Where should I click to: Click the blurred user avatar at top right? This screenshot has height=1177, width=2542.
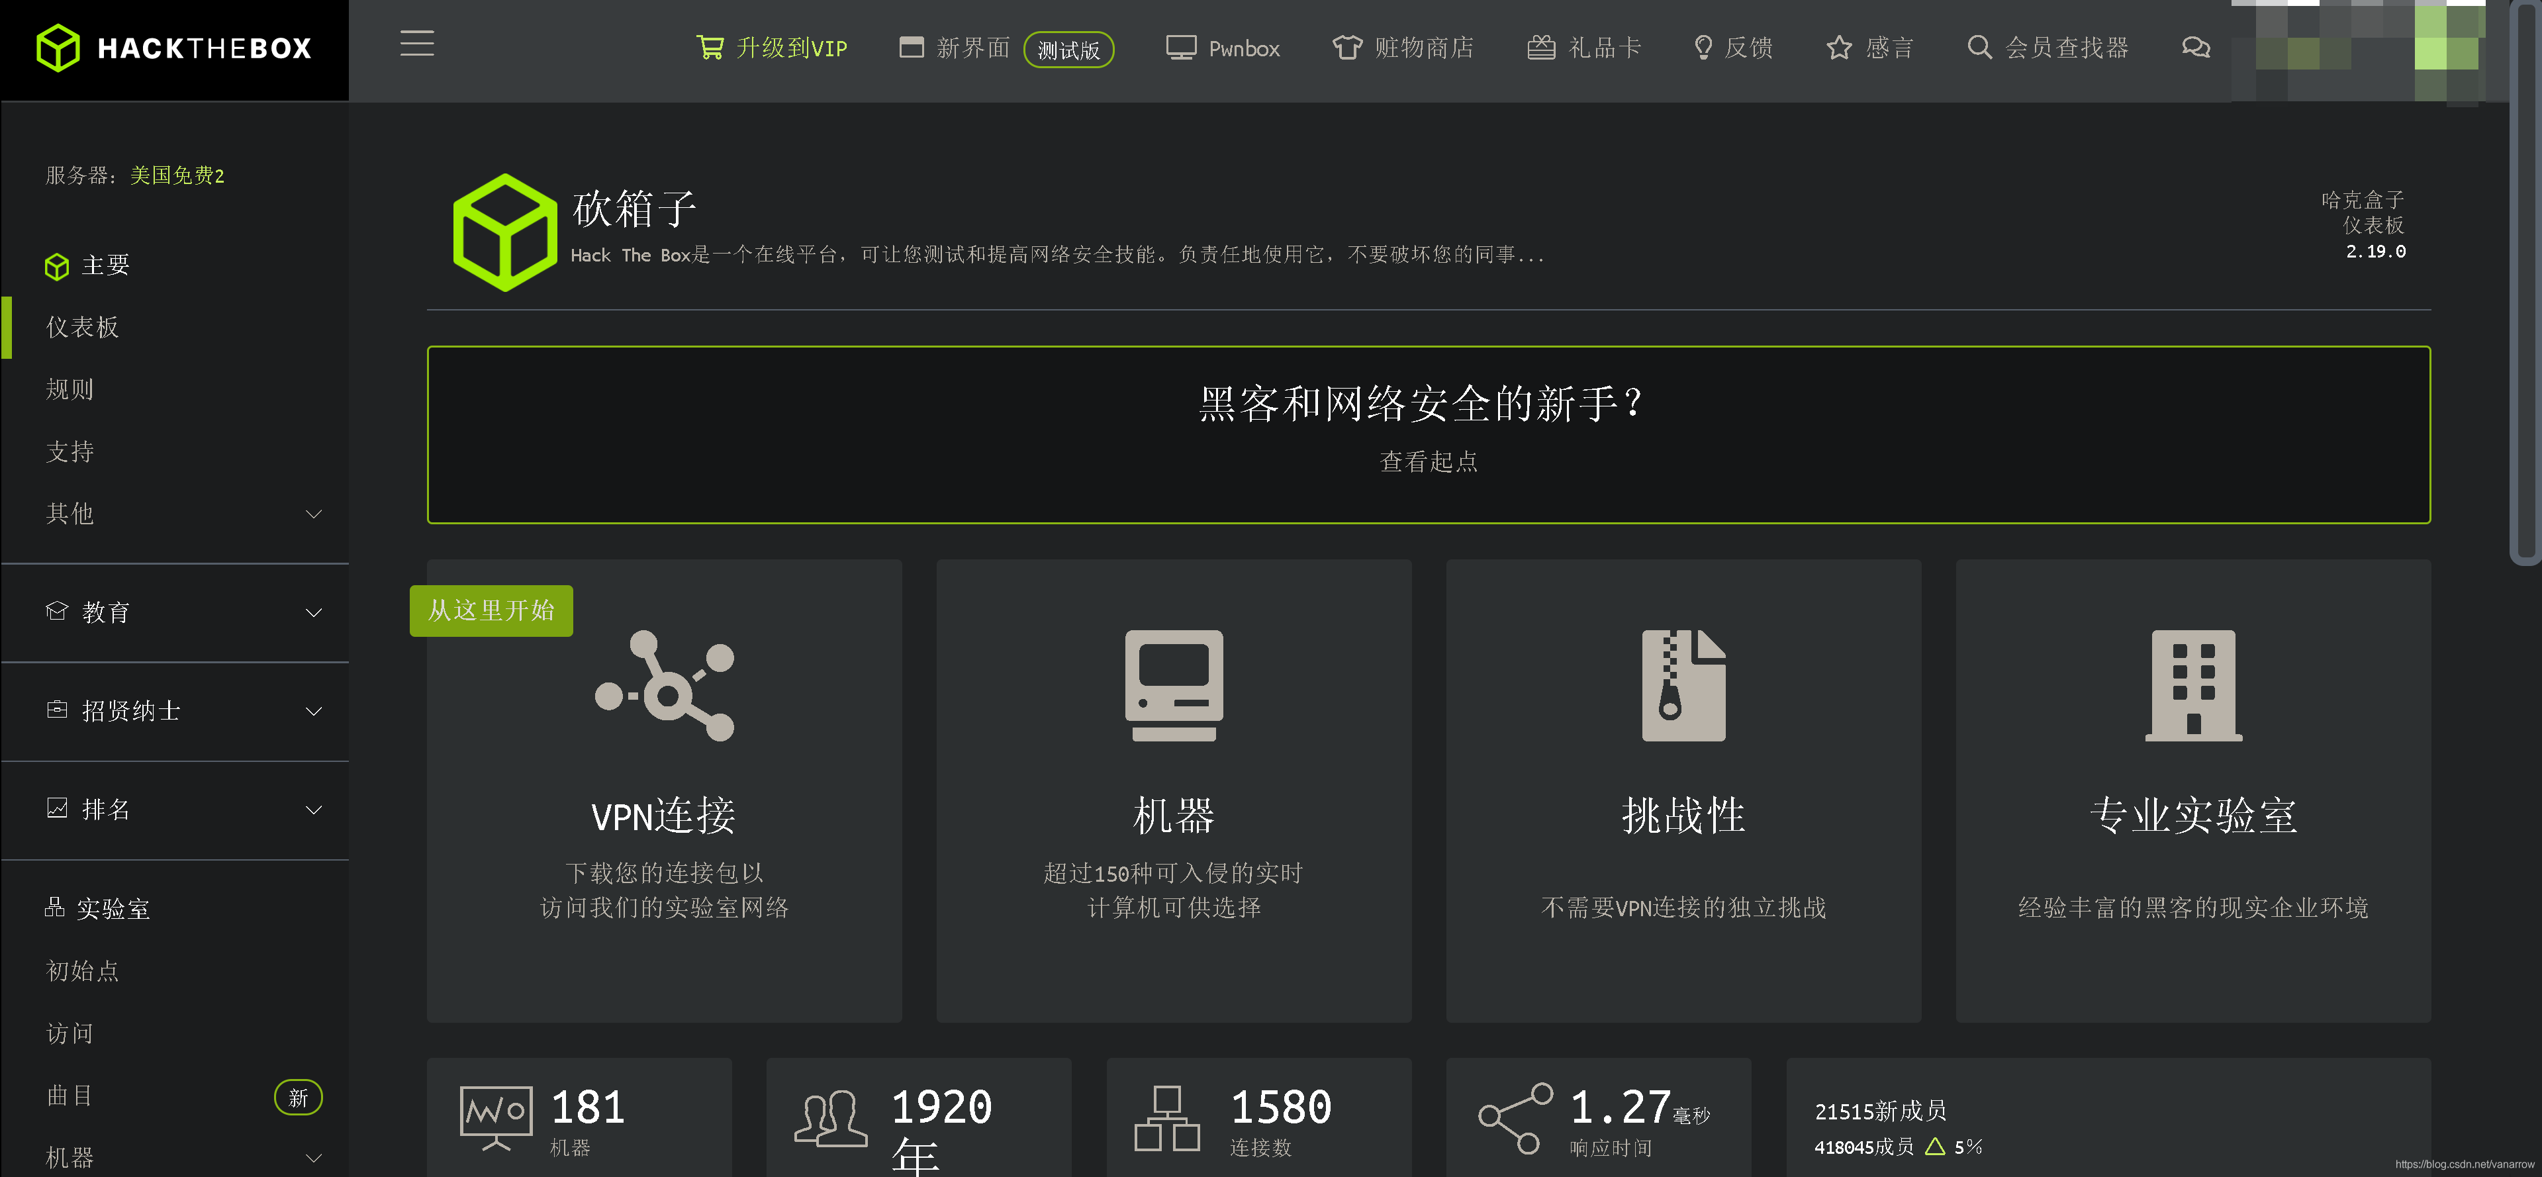tap(2359, 51)
